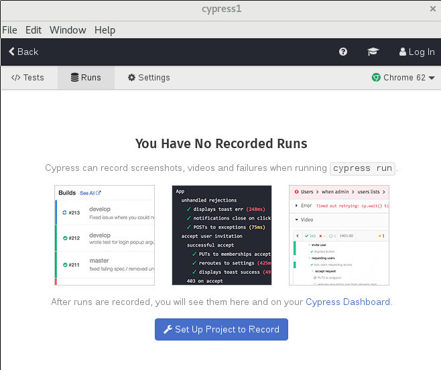Select the Runs tab
The height and width of the screenshot is (370, 441).
pyautogui.click(x=86, y=78)
